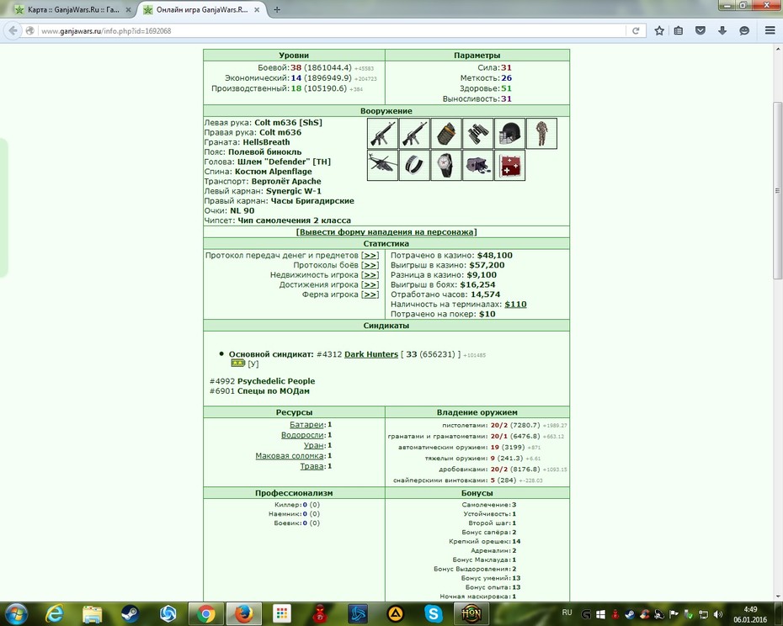783x626 pixels.
Task: Go back with the browser back arrow
Action: tap(13, 30)
